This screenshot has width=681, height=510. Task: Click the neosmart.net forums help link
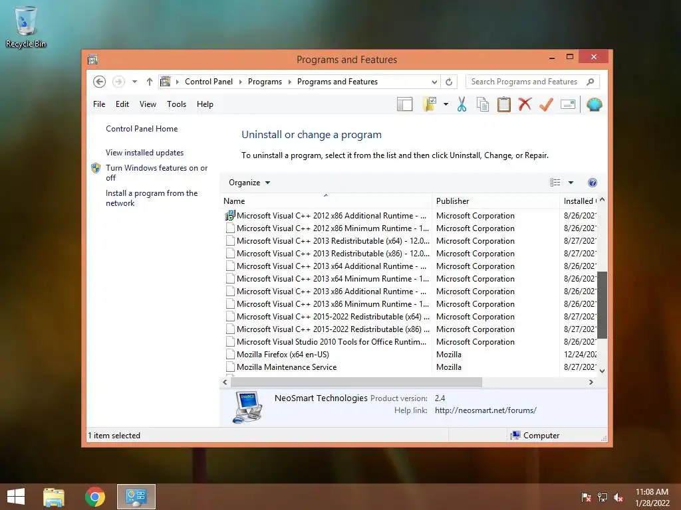pyautogui.click(x=485, y=410)
